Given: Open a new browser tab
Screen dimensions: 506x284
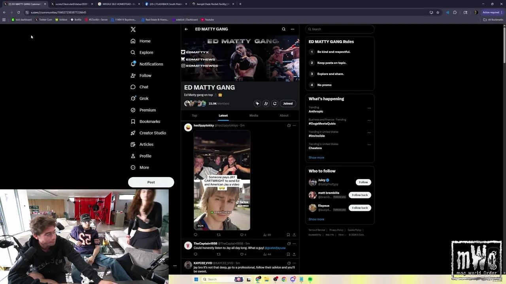Looking at the screenshot, I should tap(240, 4).
